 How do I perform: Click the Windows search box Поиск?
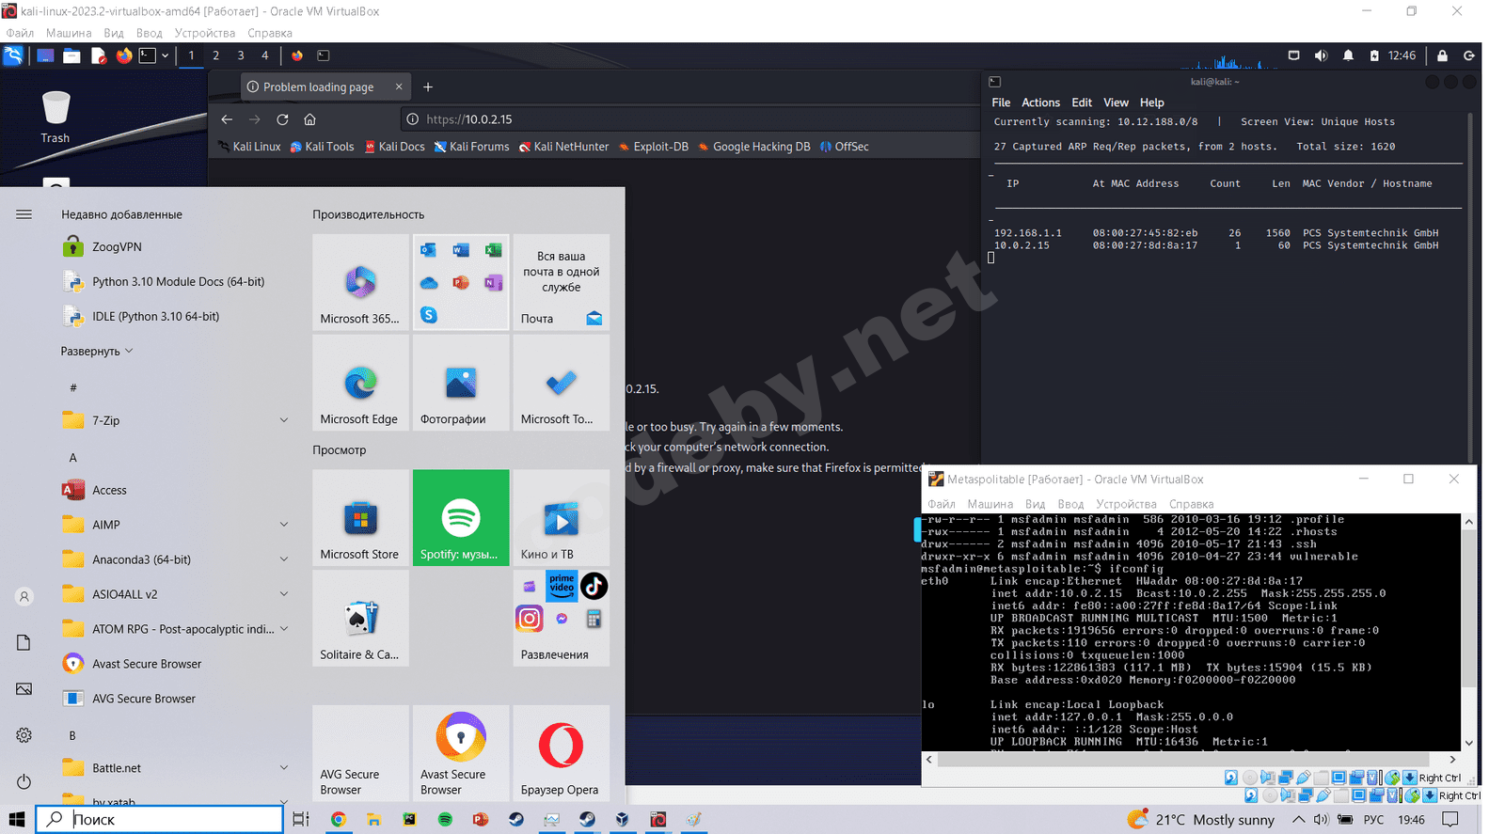(160, 819)
